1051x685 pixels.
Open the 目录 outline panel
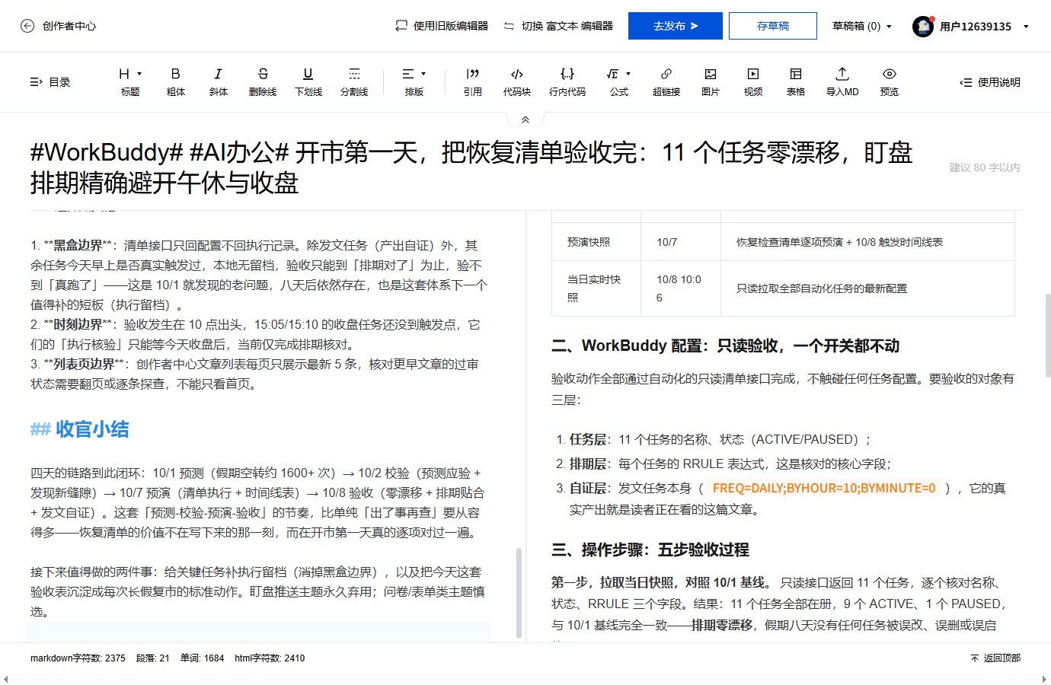click(x=50, y=82)
